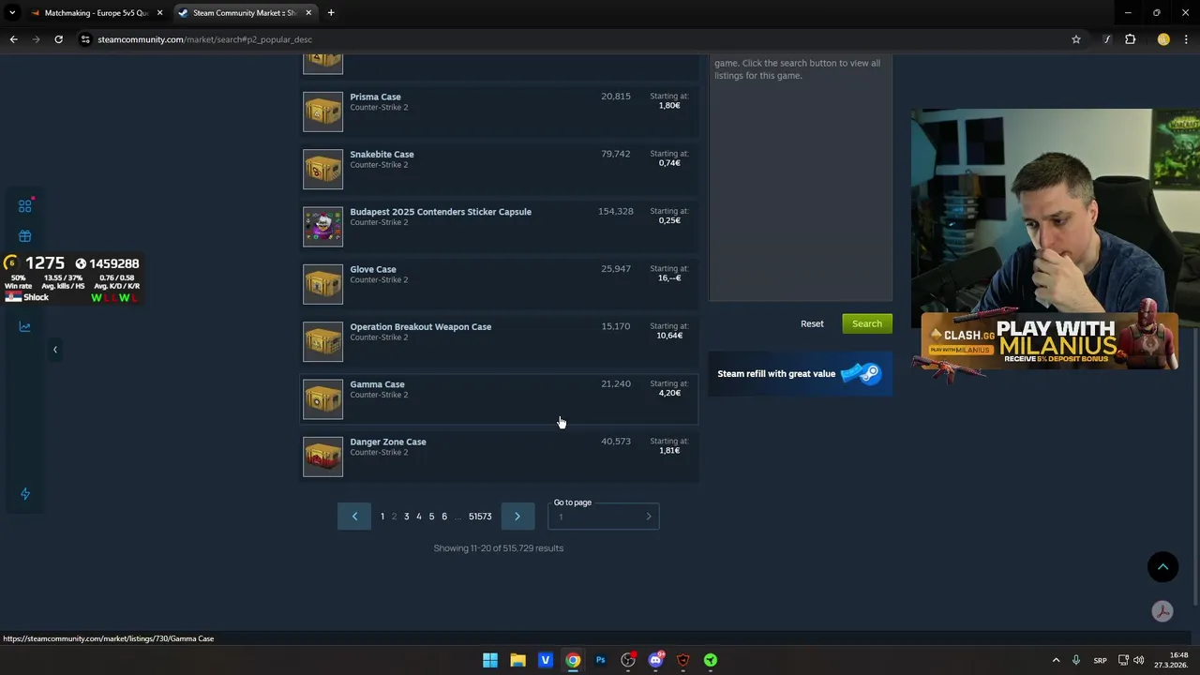This screenshot has width=1200, height=675.
Task: Collapse the left sidebar with the arrow handle
Action: (54, 350)
